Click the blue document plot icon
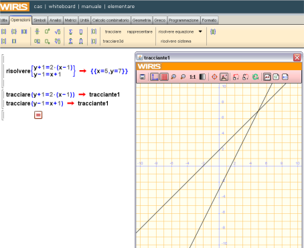The height and width of the screenshot is (248, 304). [285, 77]
